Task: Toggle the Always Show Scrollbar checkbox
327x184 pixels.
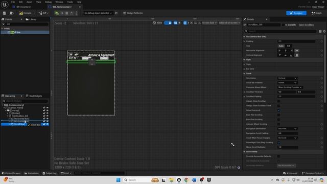Action: click(278, 101)
